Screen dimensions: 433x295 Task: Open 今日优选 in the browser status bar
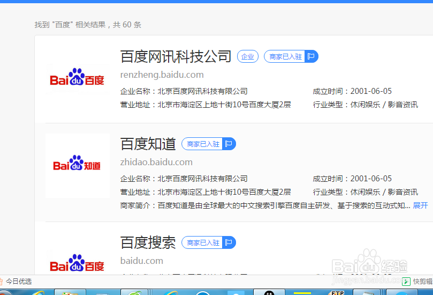(19, 282)
